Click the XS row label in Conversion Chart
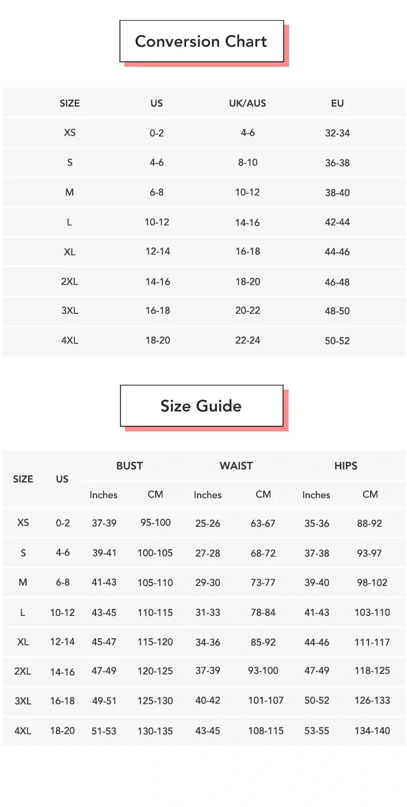Image resolution: width=407 pixels, height=807 pixels. pyautogui.click(x=69, y=132)
